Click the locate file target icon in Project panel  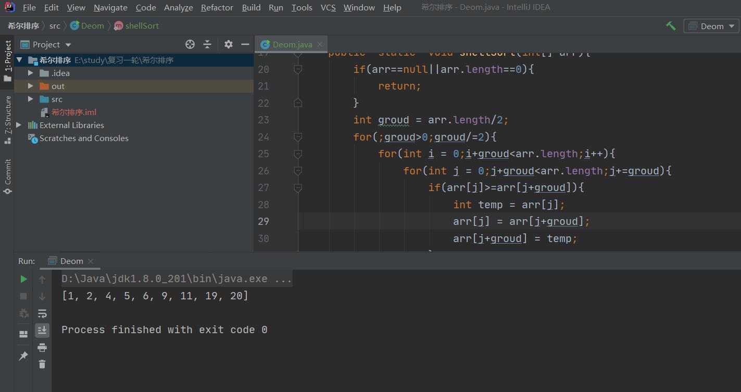coord(190,44)
